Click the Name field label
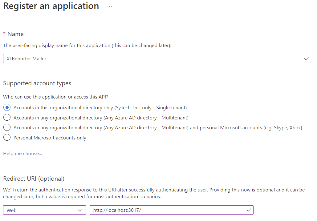This screenshot has height=221, width=317. (x=15, y=34)
